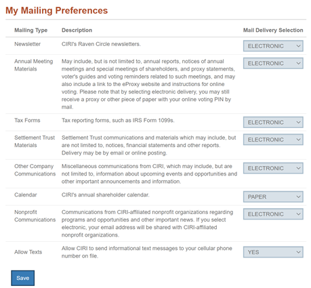Click the Save button
This screenshot has width=311, height=288.
tap(23, 278)
